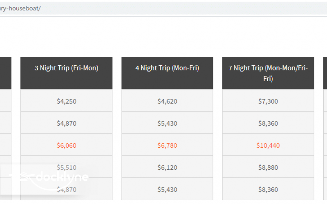
Task: Click the highlighted $10,440 price
Action: coord(268,145)
